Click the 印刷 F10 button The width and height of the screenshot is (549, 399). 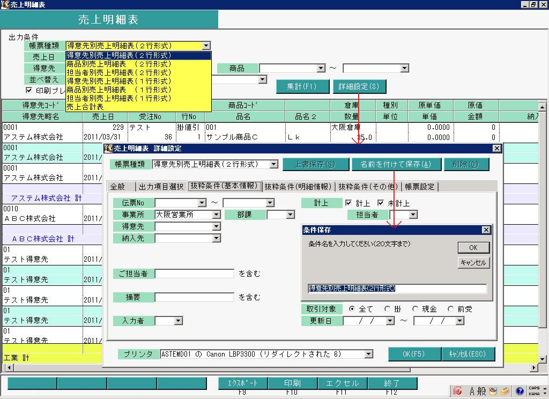pos(292,383)
